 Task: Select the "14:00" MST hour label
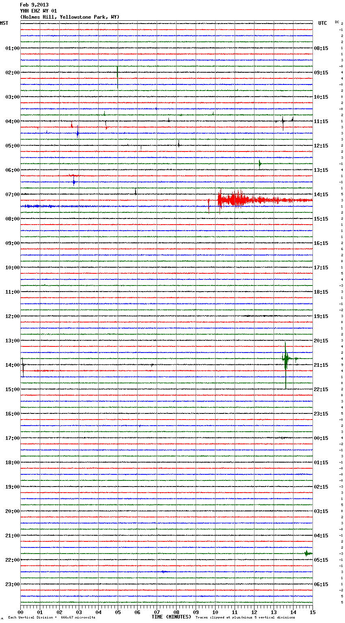coord(13,365)
